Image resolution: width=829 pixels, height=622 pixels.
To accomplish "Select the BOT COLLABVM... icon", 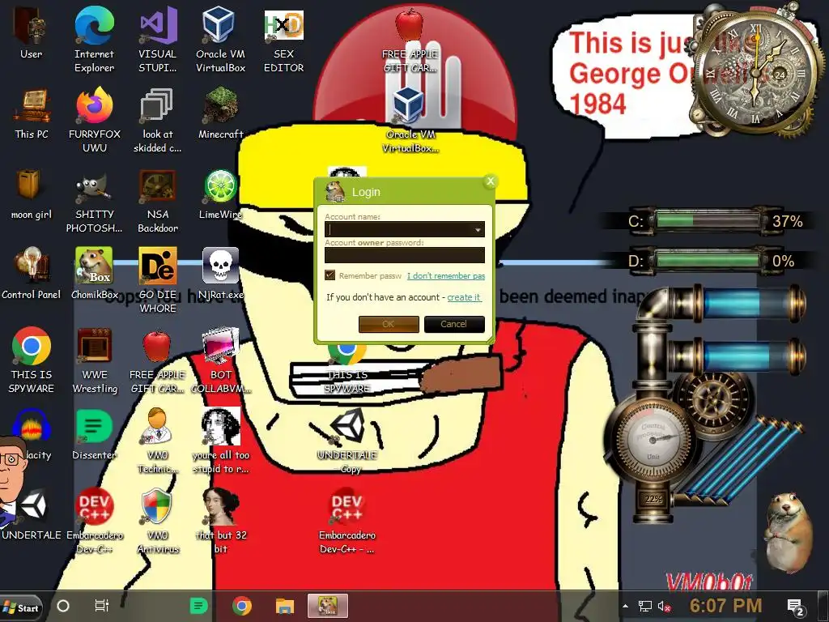I will 220,360.
